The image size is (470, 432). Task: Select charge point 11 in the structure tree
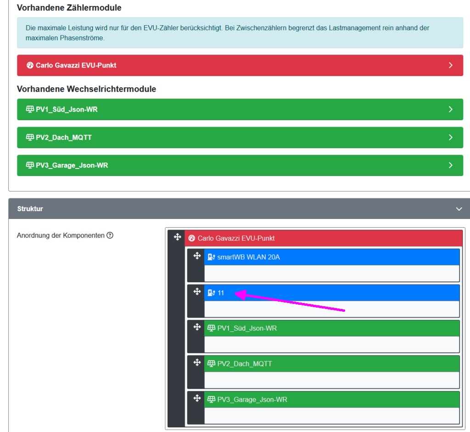[x=332, y=292]
